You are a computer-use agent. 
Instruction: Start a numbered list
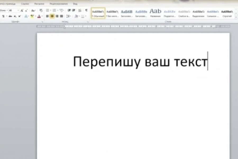[x=54, y=10]
